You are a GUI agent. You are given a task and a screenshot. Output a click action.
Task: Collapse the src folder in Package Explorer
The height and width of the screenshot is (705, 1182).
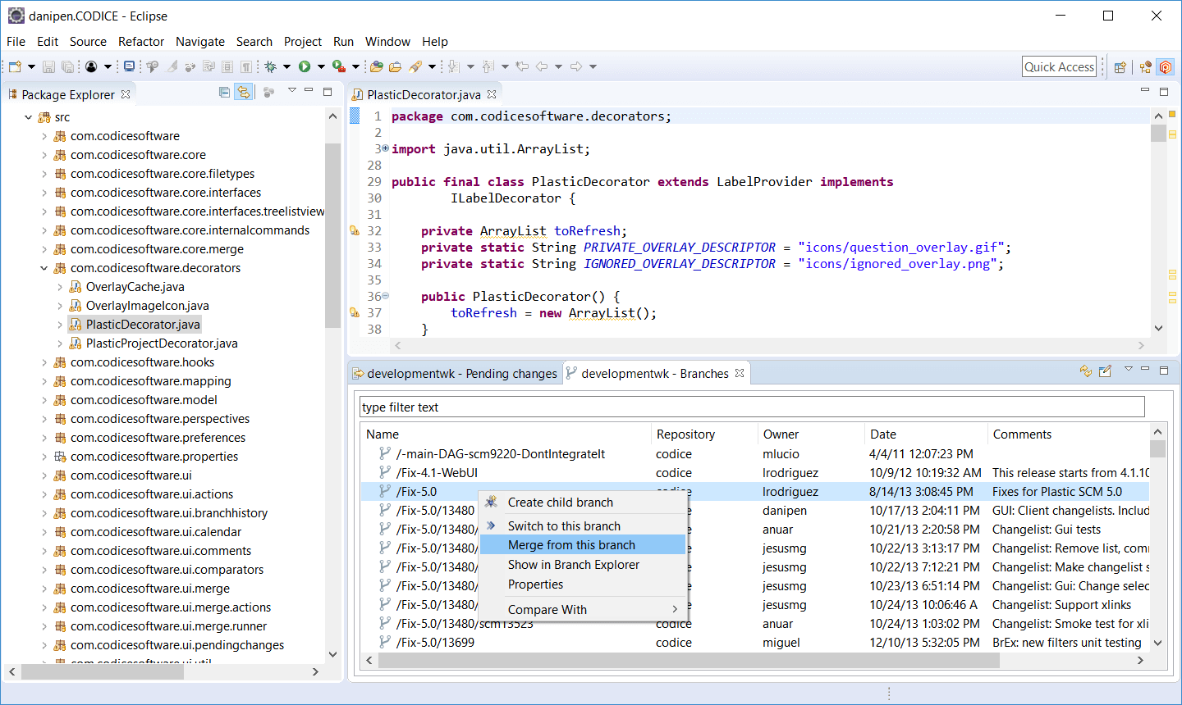pyautogui.click(x=29, y=117)
